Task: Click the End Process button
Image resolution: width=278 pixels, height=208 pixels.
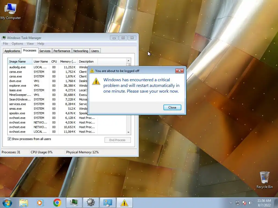Action: point(118,140)
